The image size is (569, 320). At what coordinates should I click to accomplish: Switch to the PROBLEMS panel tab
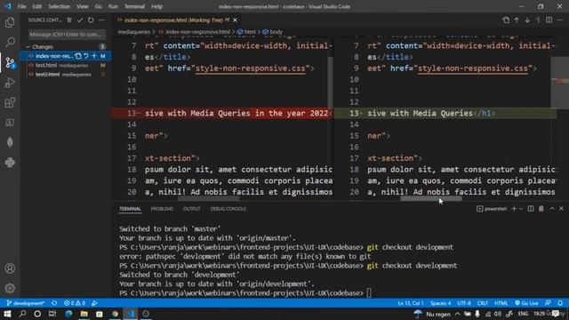[x=162, y=209]
